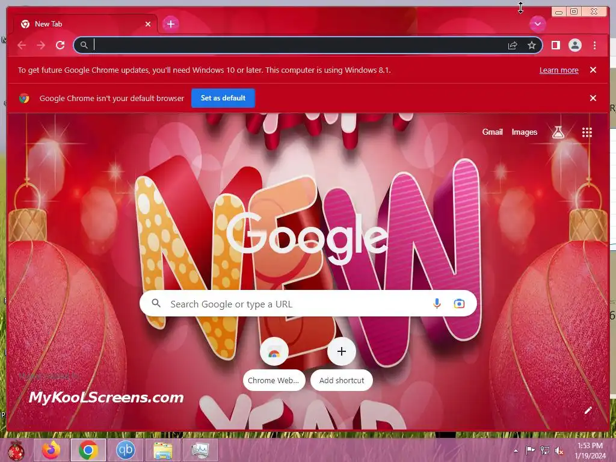
Task: Open a new tab with the plus button
Action: pyautogui.click(x=170, y=24)
